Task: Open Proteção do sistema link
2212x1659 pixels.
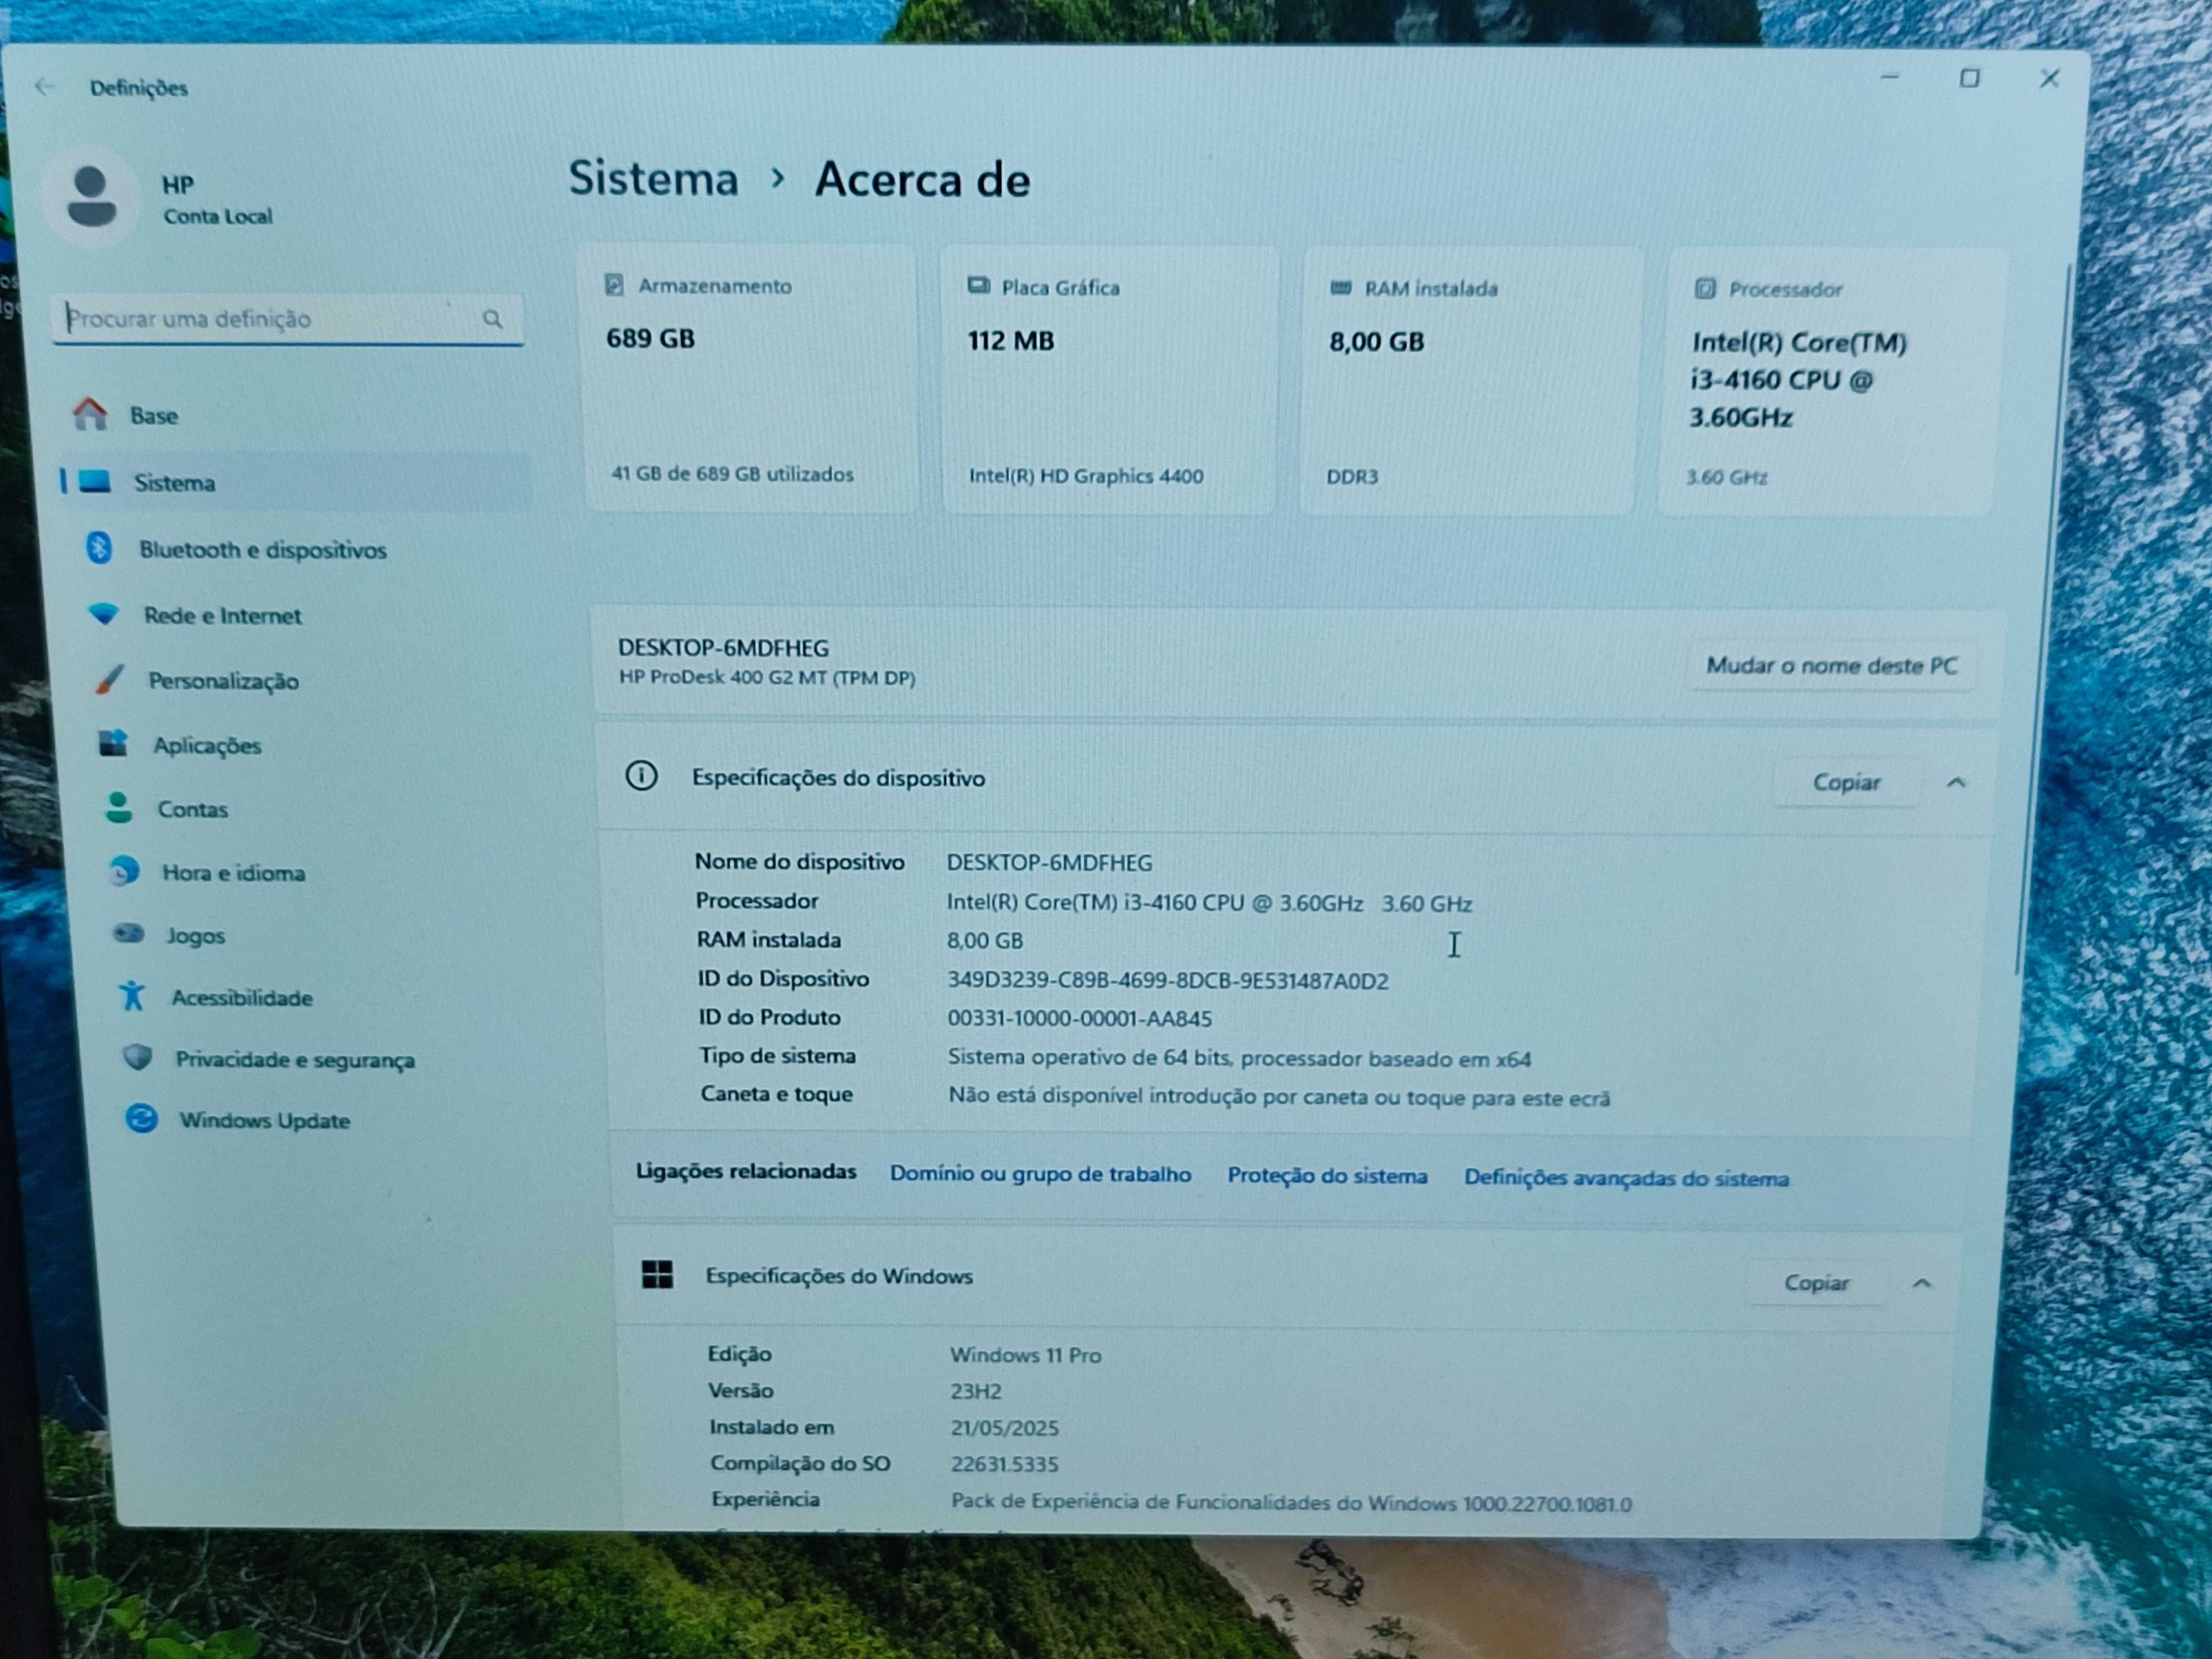Action: [x=1327, y=1176]
